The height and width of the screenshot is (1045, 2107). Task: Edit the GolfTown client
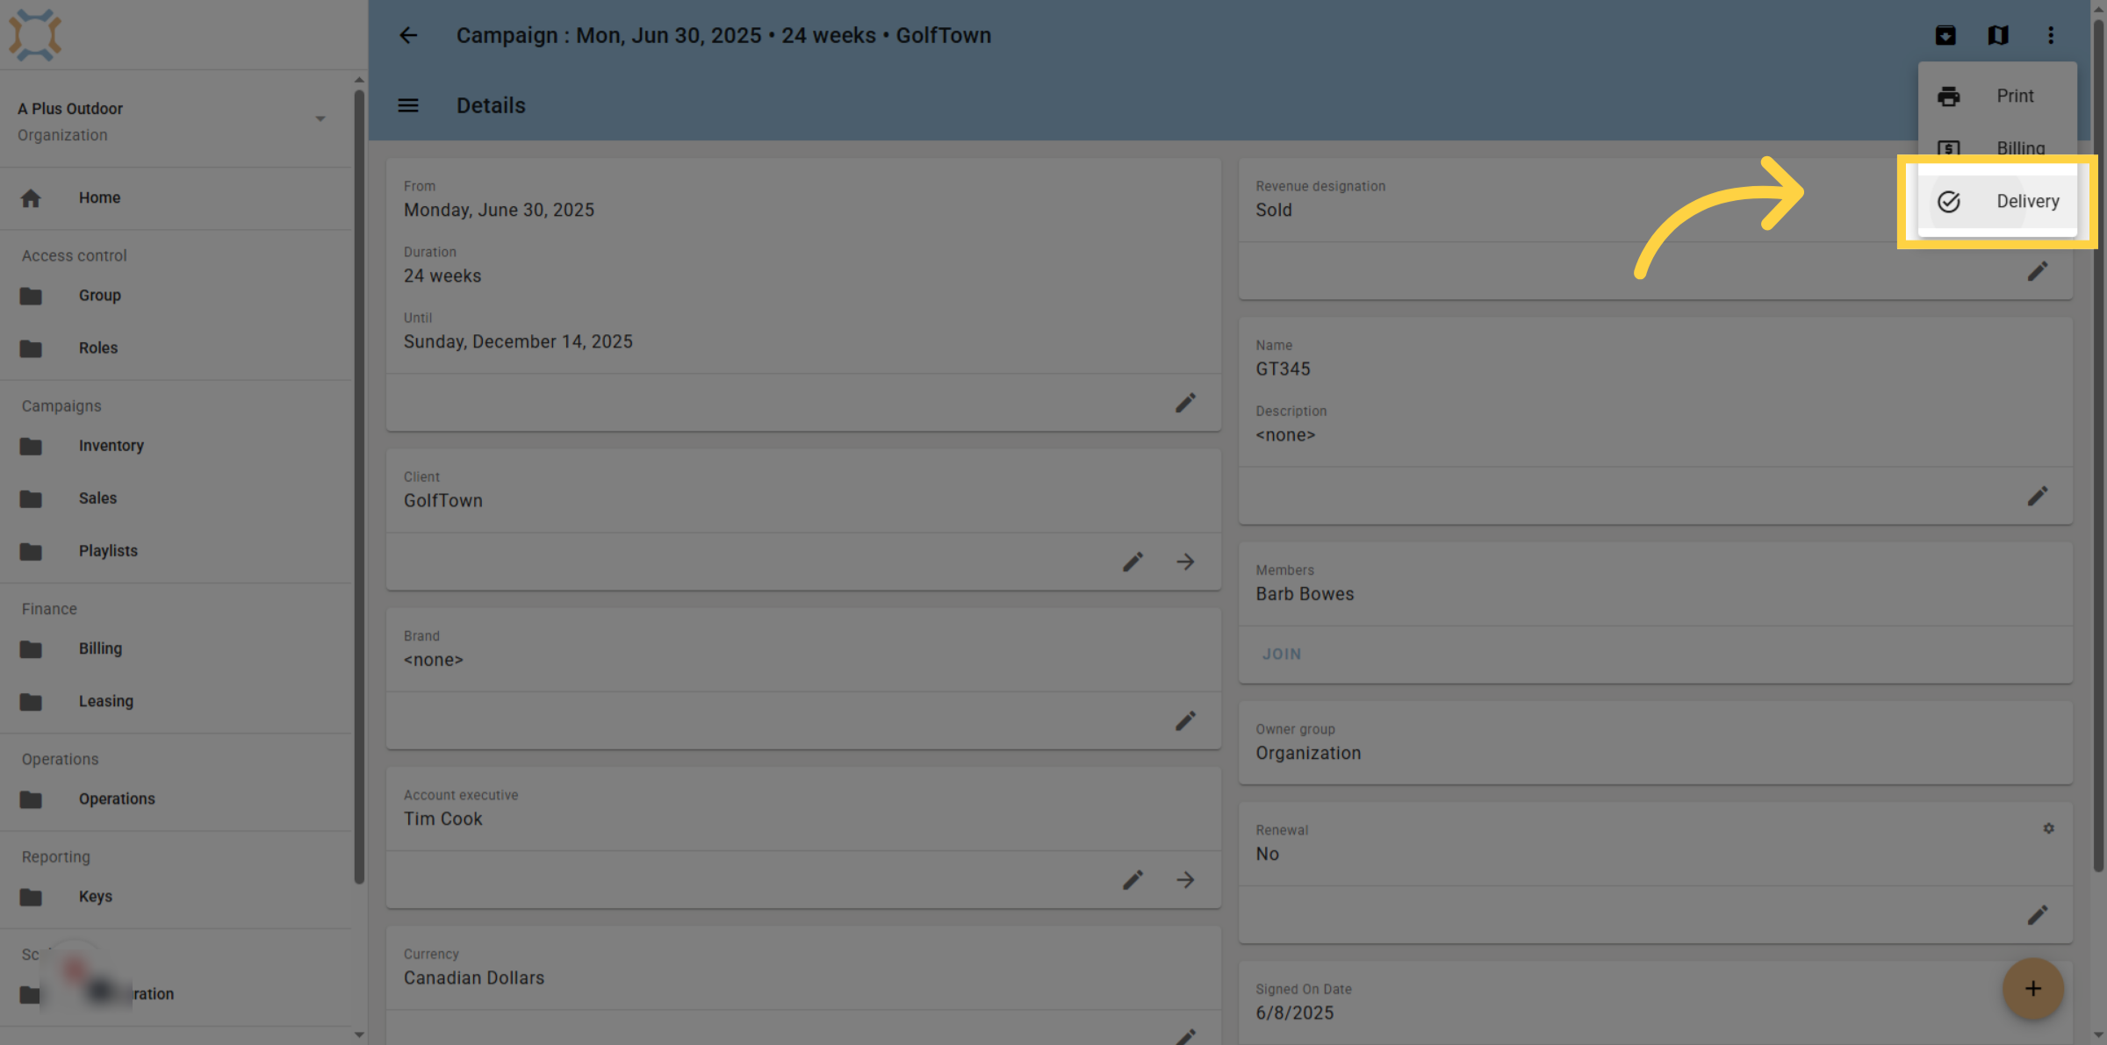1133,562
